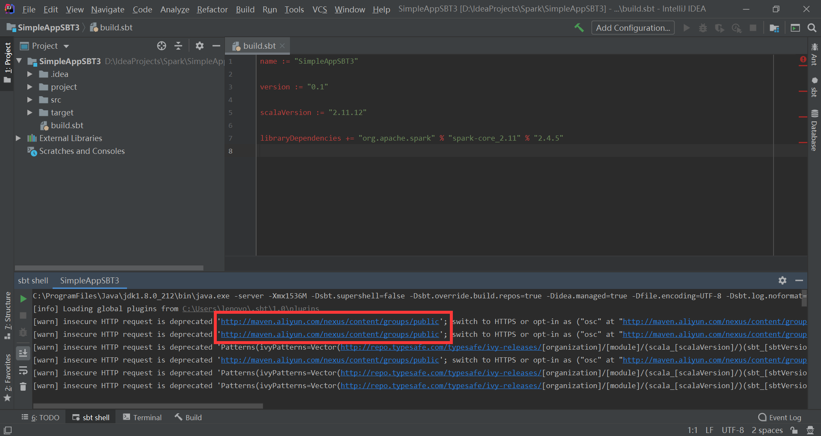821x436 pixels.
Task: Start sbt shell with green play icon
Action: click(x=24, y=299)
